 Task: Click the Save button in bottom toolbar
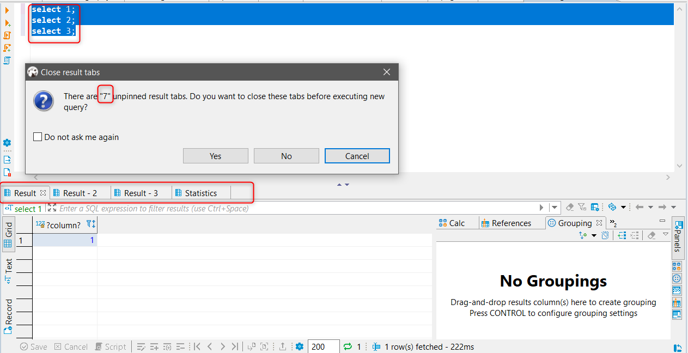pyautogui.click(x=34, y=346)
